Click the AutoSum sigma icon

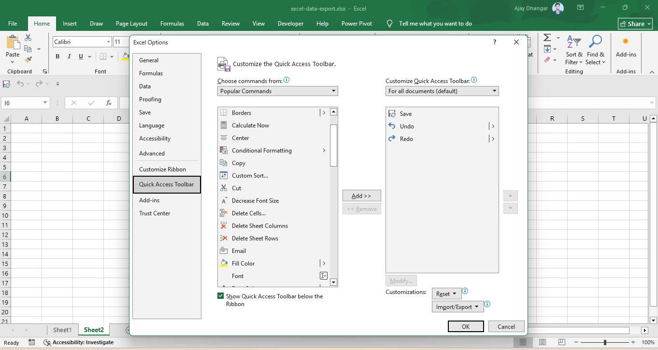547,38
